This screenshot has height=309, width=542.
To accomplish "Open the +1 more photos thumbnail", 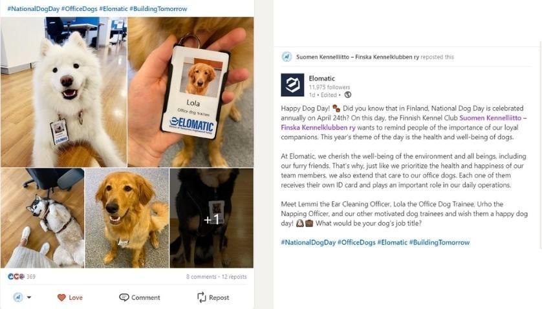I will [x=211, y=218].
